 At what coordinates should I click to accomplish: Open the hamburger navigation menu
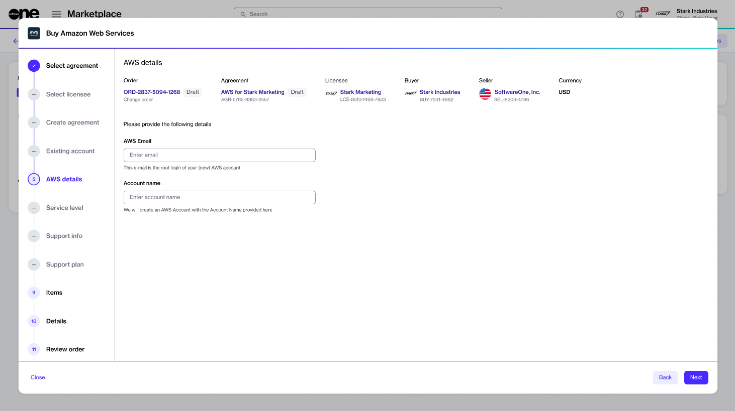[x=56, y=14]
